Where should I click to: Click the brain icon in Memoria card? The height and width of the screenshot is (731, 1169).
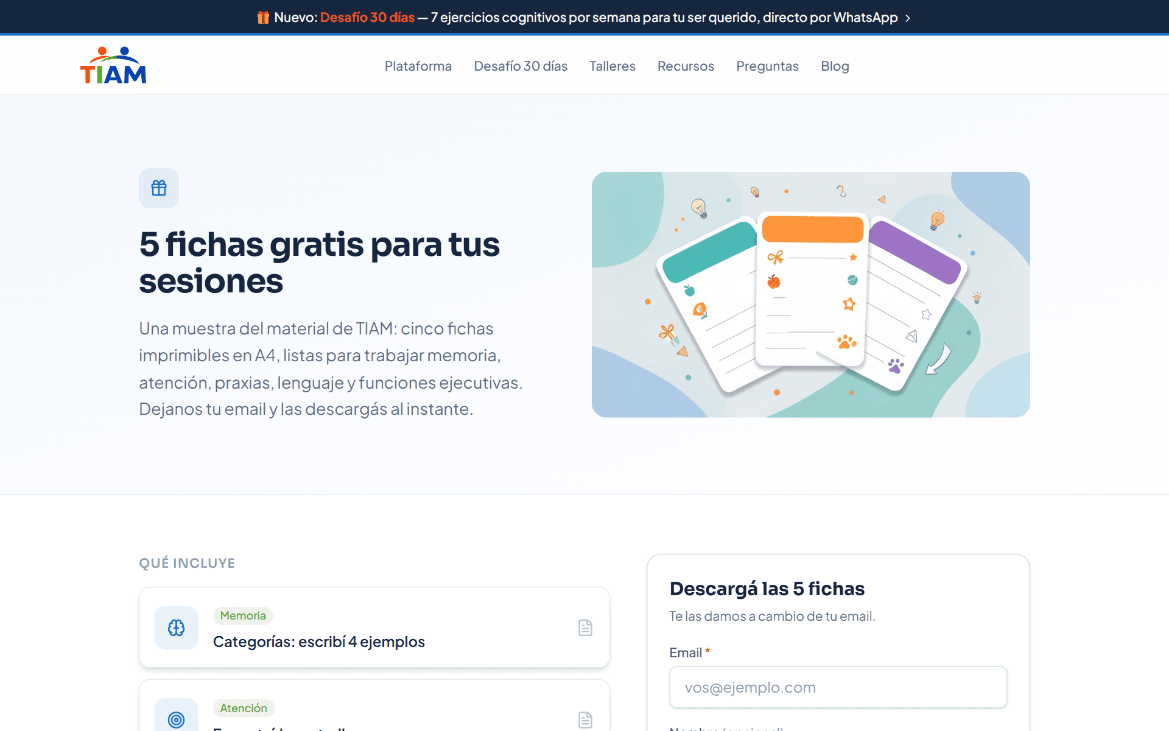[176, 627]
